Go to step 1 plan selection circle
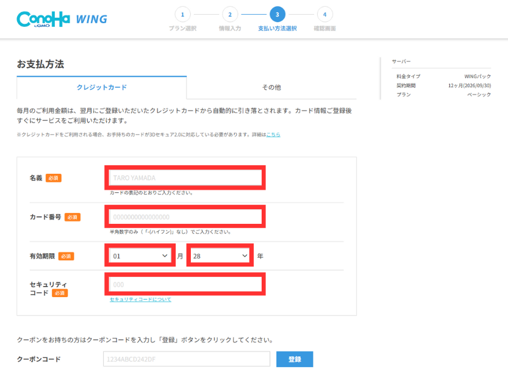 point(182,14)
